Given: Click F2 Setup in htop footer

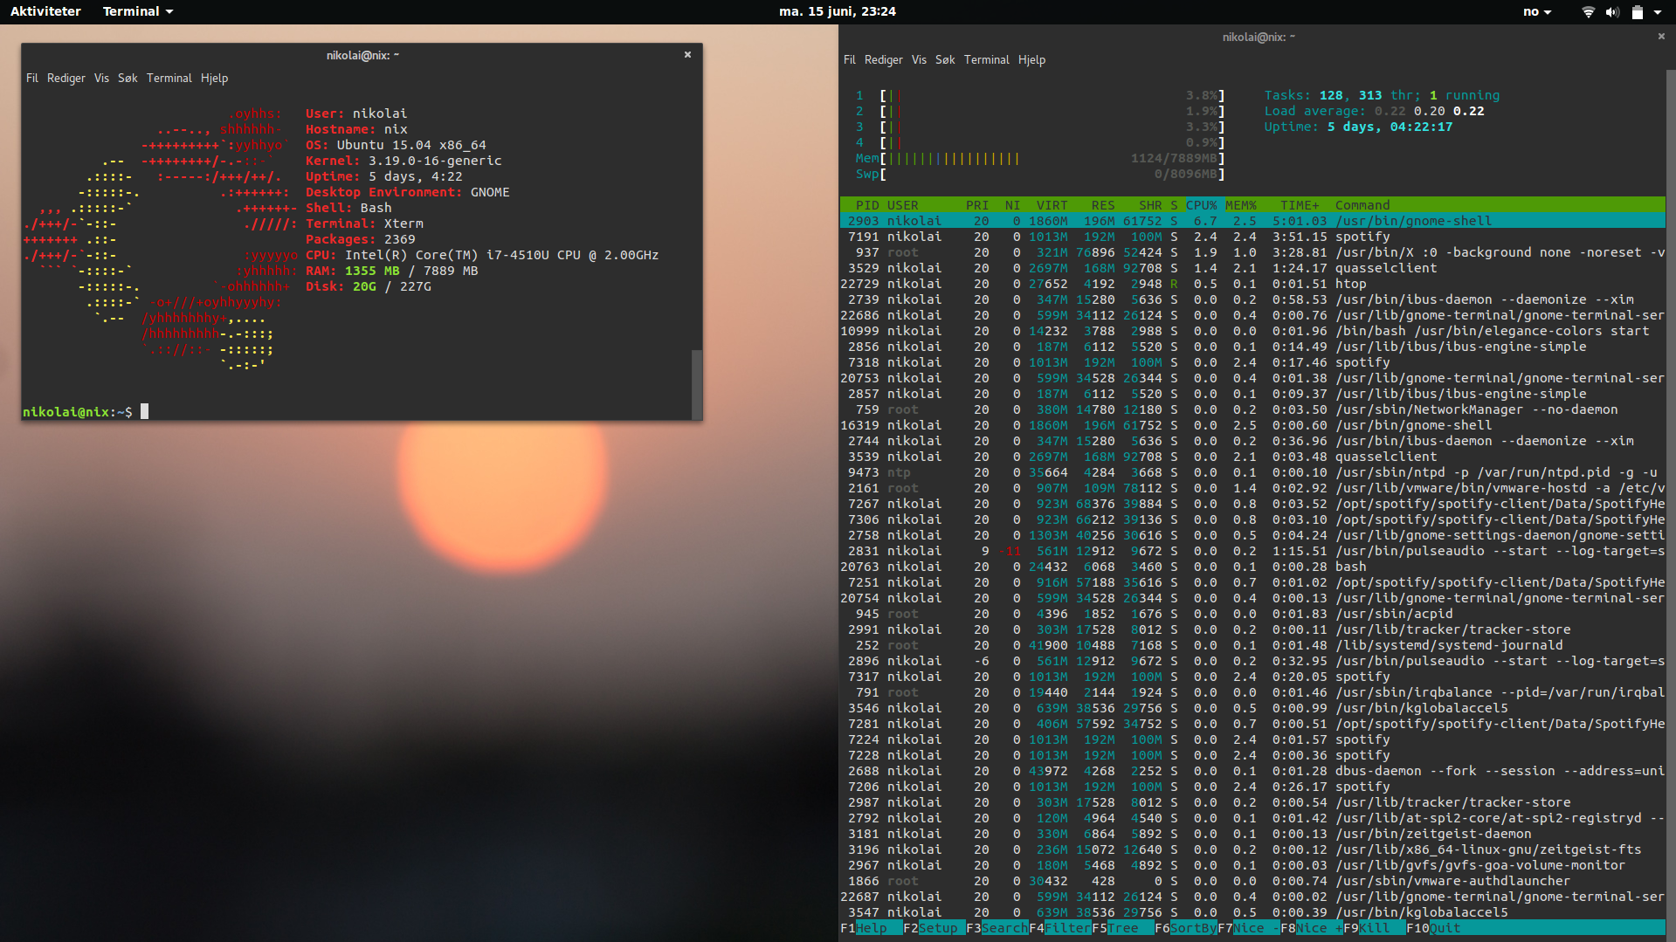Looking at the screenshot, I should pyautogui.click(x=934, y=928).
